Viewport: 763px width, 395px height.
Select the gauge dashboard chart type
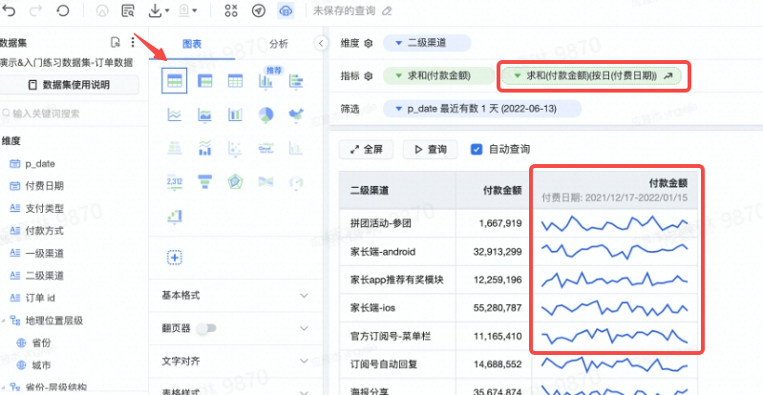[x=296, y=182]
